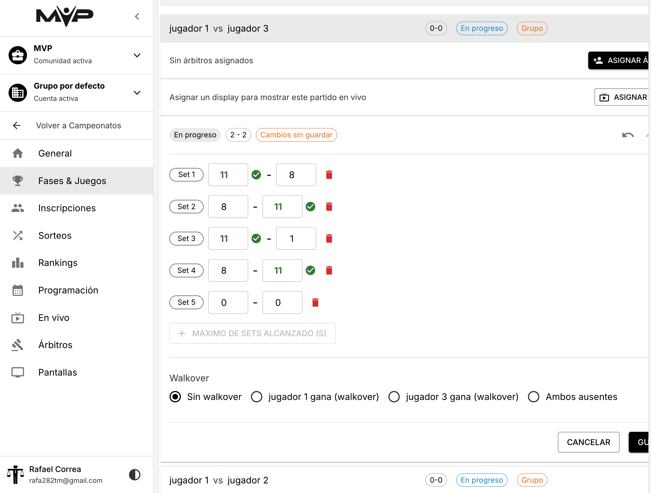The image size is (651, 493).
Task: Open the Fases & Juegos section
Action: point(72,181)
